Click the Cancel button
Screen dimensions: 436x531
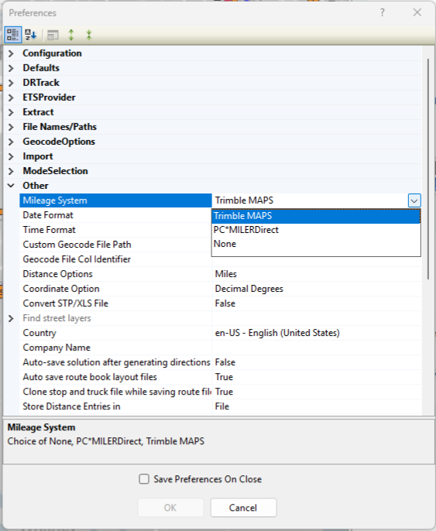(243, 507)
